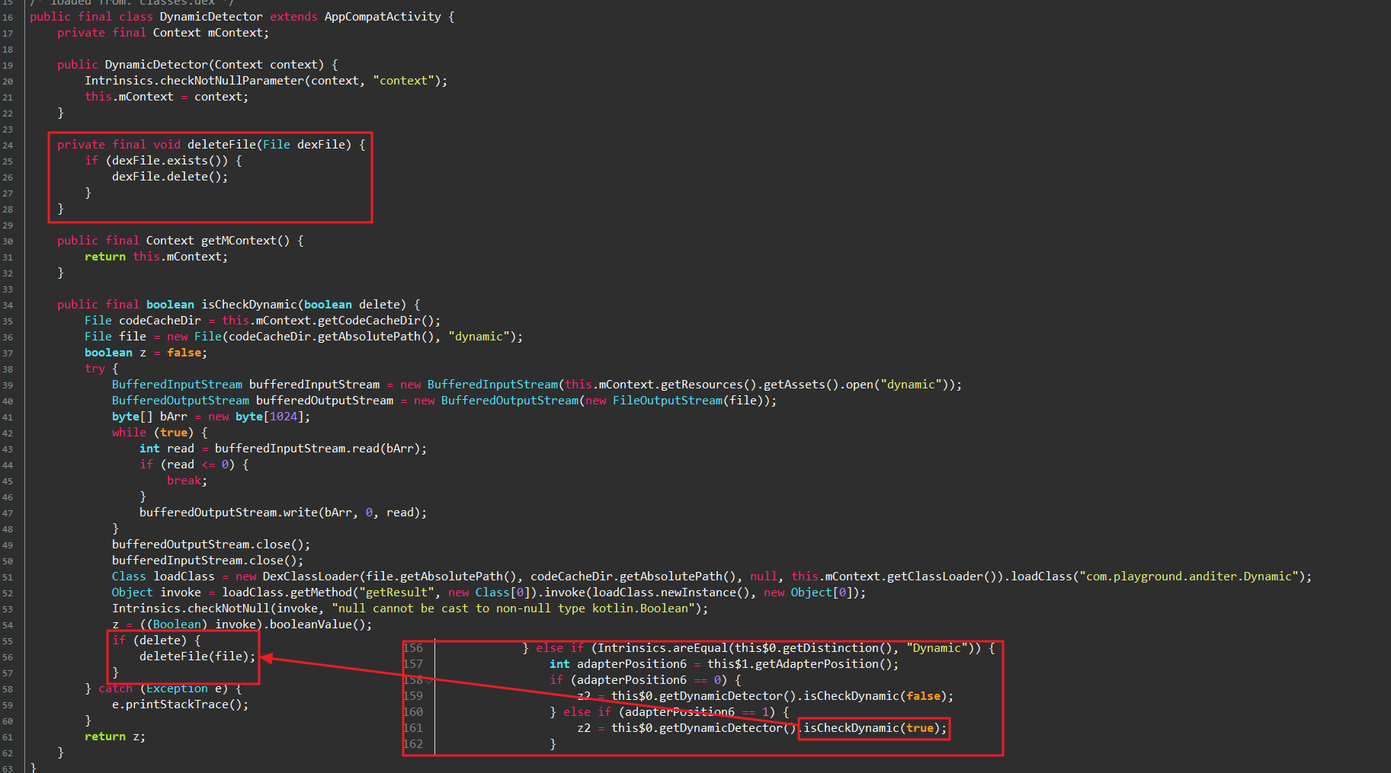Click gutter line number 51
The height and width of the screenshot is (773, 1391).
[x=8, y=577]
